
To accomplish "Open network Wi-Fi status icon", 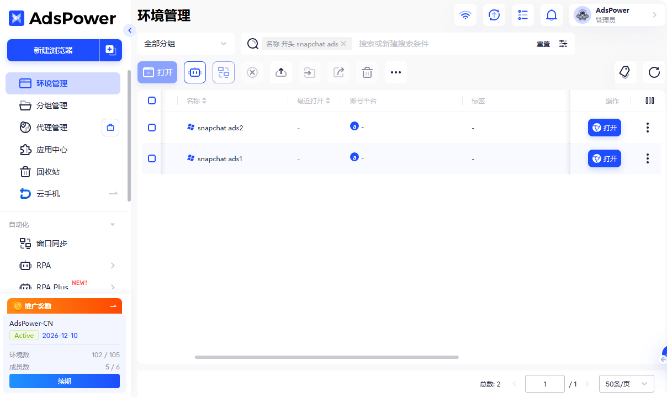I will point(465,15).
